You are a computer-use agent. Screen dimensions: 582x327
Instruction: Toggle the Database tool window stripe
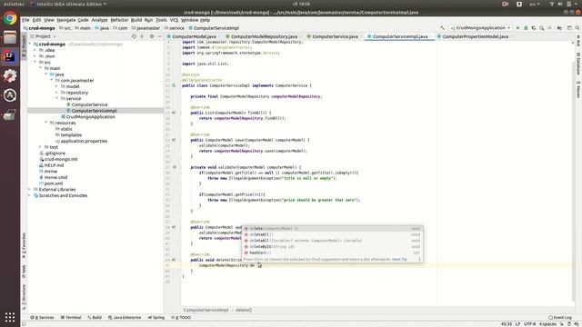[578, 63]
